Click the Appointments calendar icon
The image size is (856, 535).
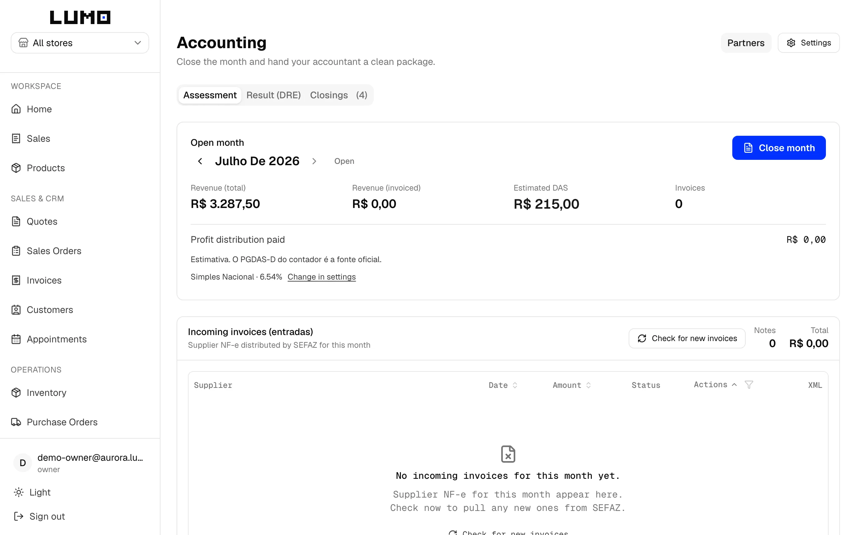coord(16,339)
